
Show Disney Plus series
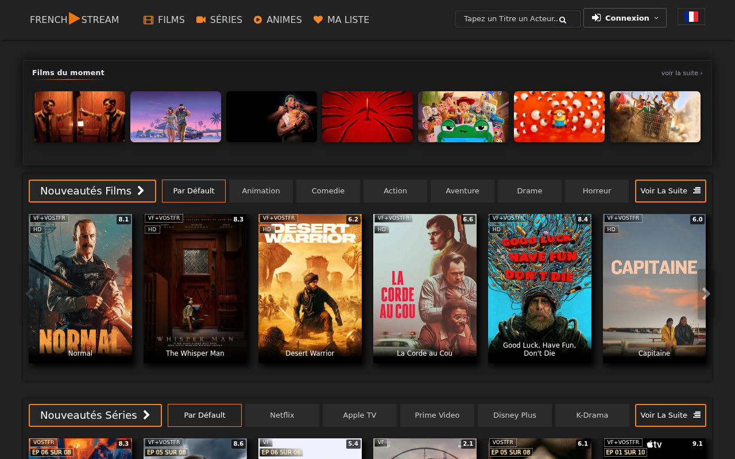514,415
